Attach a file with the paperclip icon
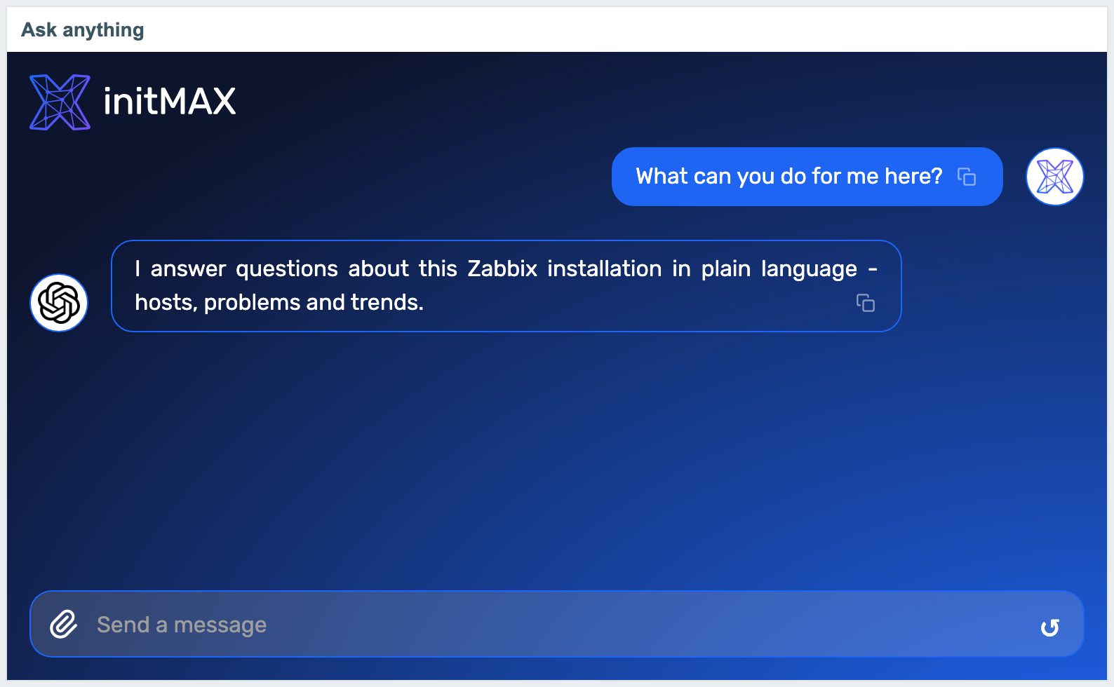This screenshot has width=1114, height=687. click(x=63, y=624)
